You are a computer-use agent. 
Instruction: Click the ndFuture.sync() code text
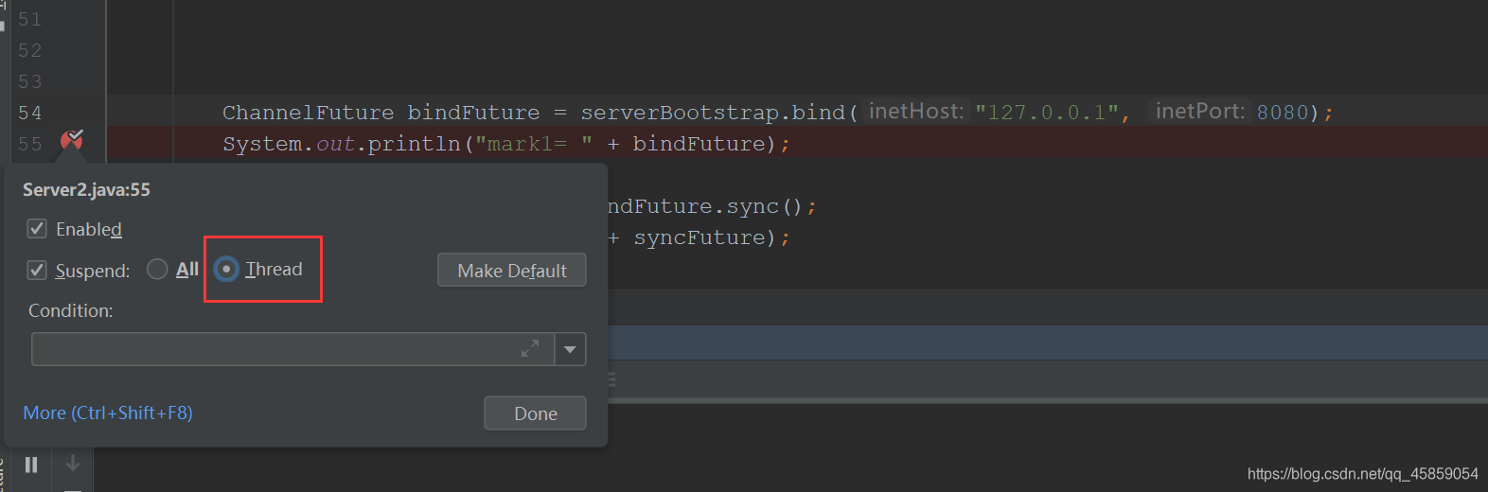tap(705, 206)
